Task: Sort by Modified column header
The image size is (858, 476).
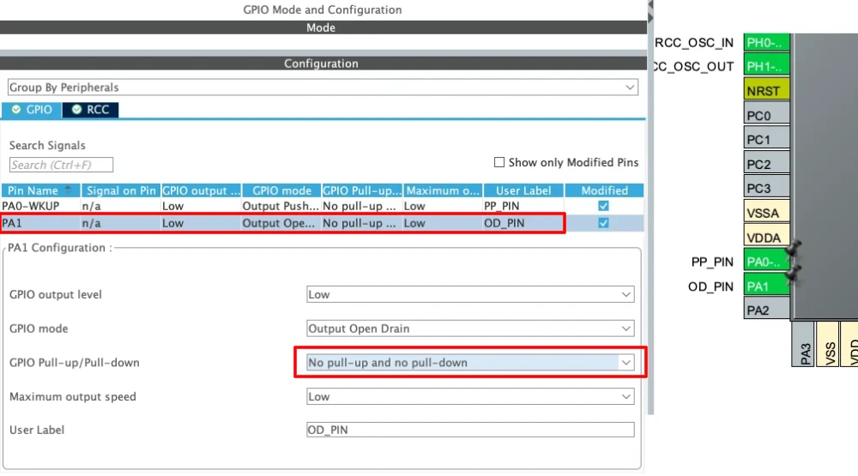Action: (x=604, y=190)
